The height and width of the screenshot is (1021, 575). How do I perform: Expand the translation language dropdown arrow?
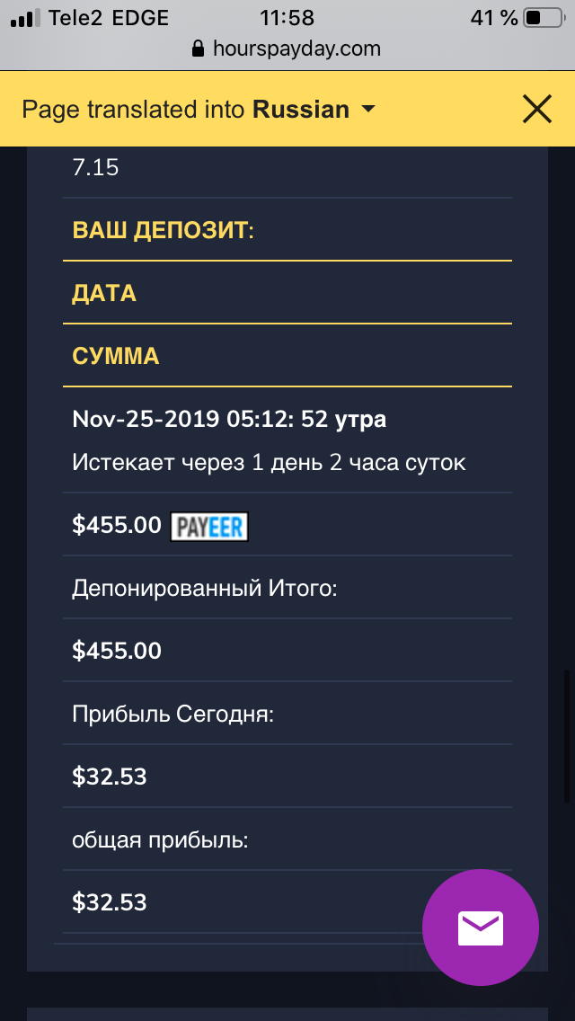pyautogui.click(x=367, y=110)
